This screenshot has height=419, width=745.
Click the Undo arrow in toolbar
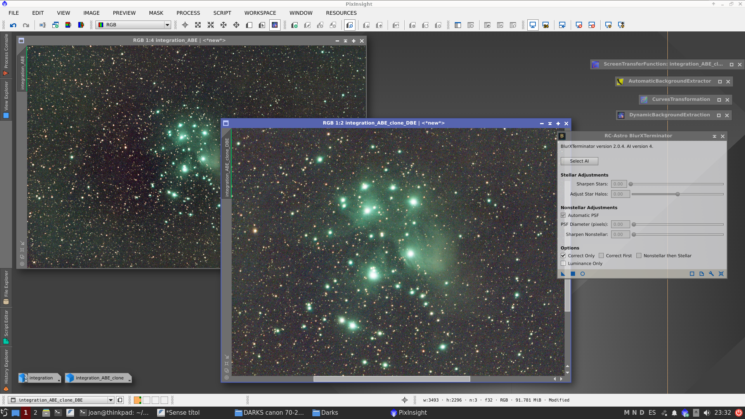(13, 25)
